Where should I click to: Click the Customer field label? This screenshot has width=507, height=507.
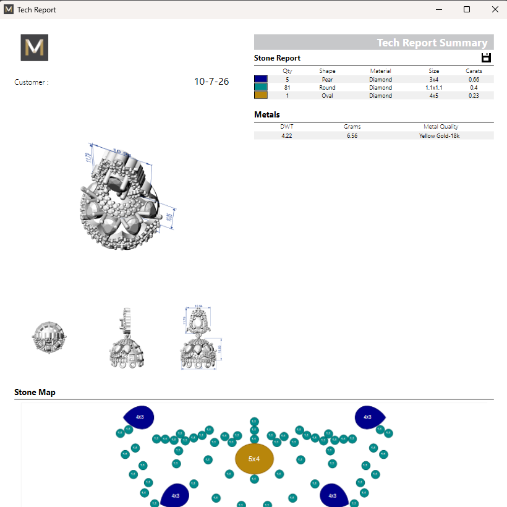tap(32, 82)
